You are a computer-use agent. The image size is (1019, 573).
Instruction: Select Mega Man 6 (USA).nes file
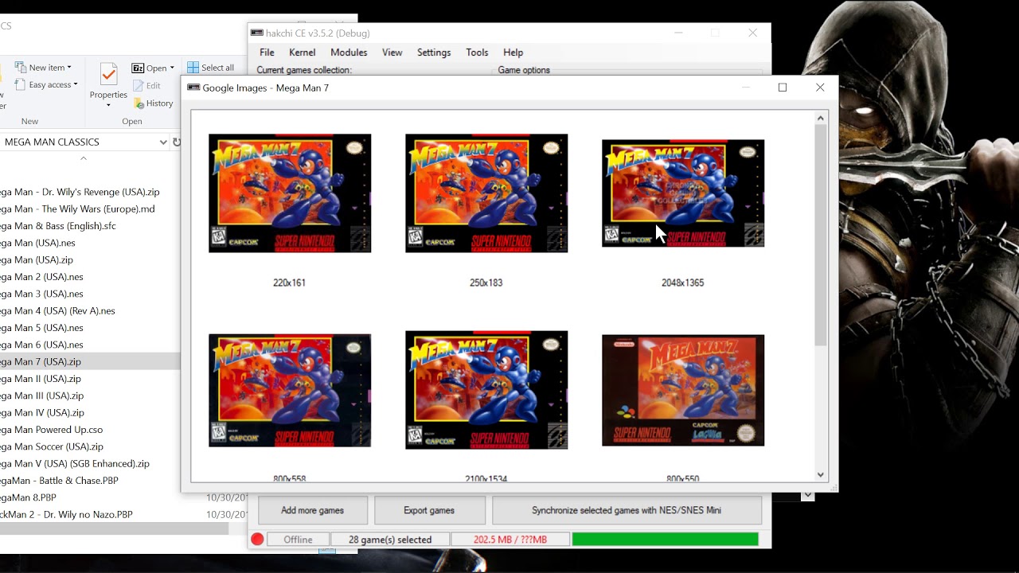click(41, 345)
